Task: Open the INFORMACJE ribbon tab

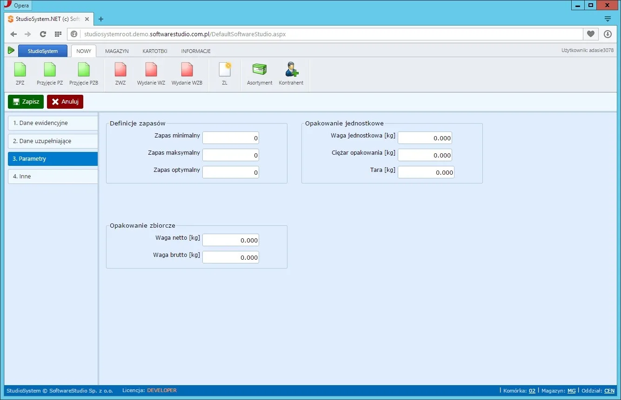Action: 196,51
